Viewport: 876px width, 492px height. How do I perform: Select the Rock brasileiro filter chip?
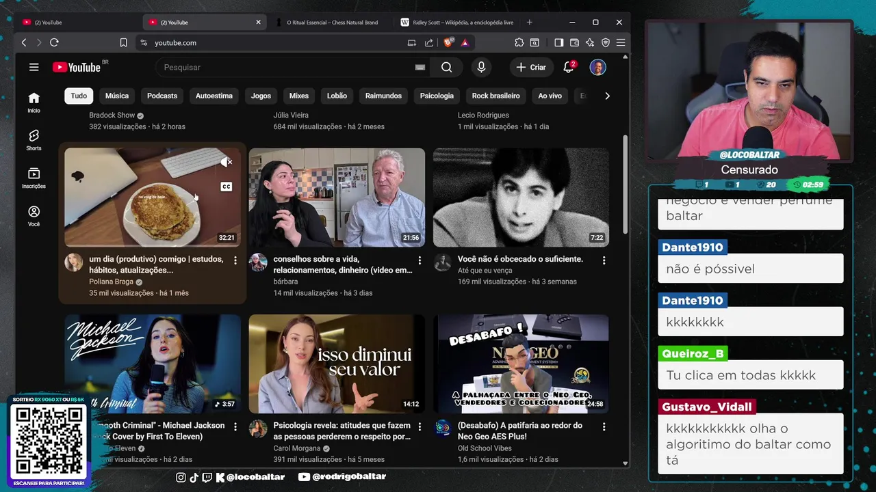click(496, 96)
